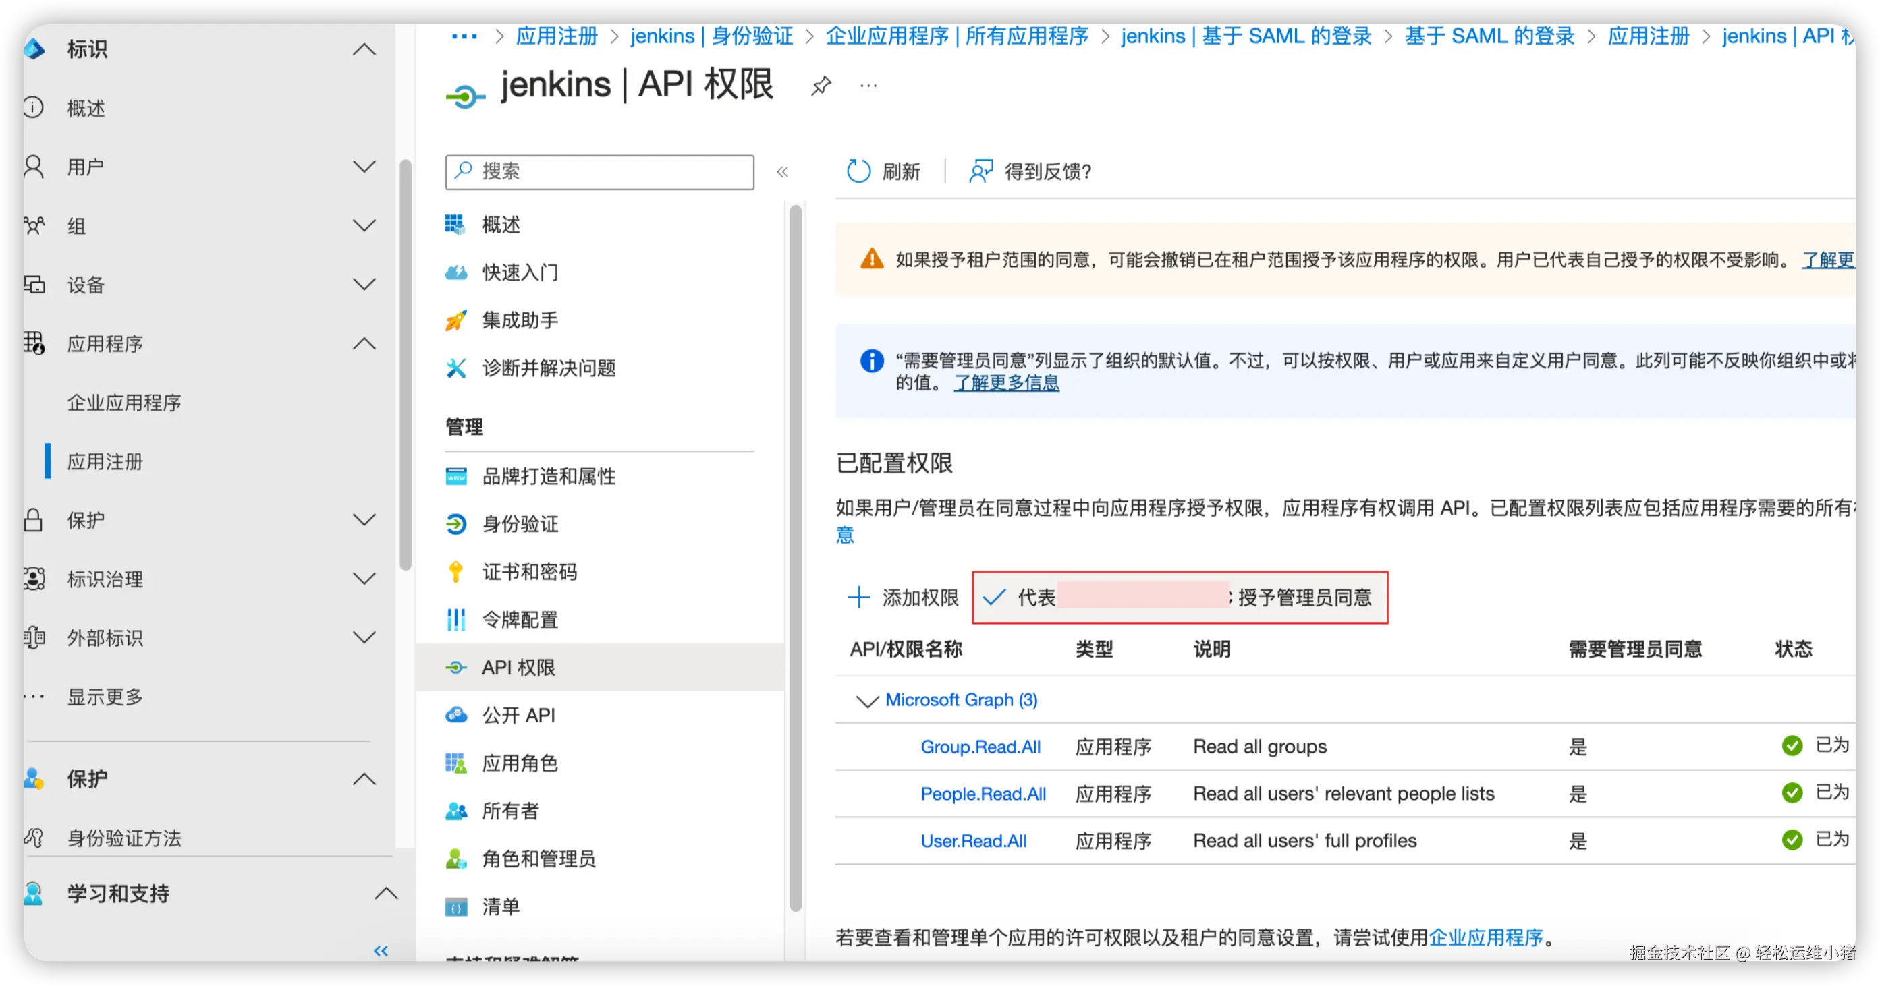Viewport: 1880px width, 986px height.
Task: Click the Expose an API cloud icon
Action: coord(456,715)
